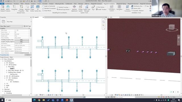The image size is (182, 102).
Task: Select the Eccentric Reducer tool
Action: [138, 10]
